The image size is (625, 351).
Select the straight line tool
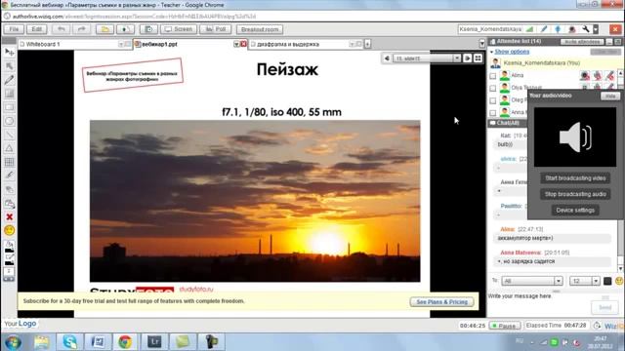click(9, 135)
